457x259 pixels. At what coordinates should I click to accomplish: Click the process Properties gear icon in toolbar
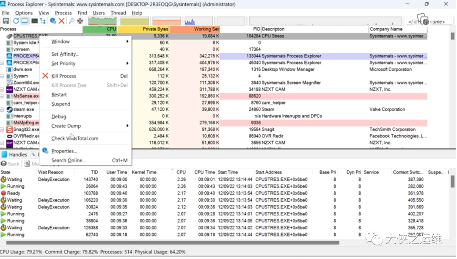tap(53, 21)
